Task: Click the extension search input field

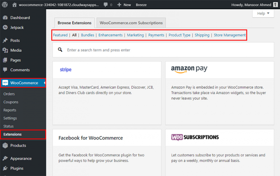Action: point(163,50)
